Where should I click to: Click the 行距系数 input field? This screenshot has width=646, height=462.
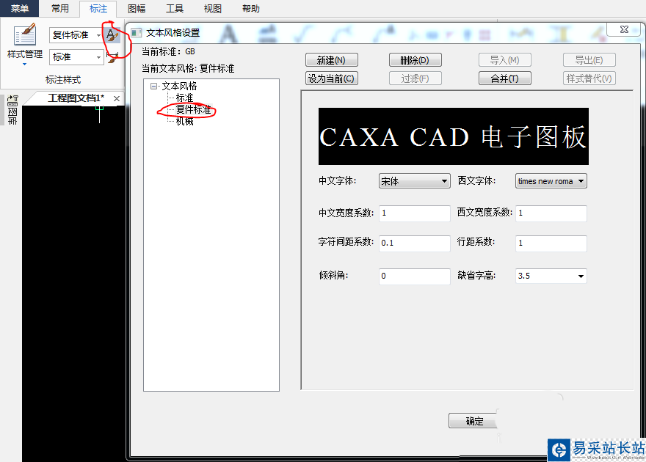[x=551, y=243]
